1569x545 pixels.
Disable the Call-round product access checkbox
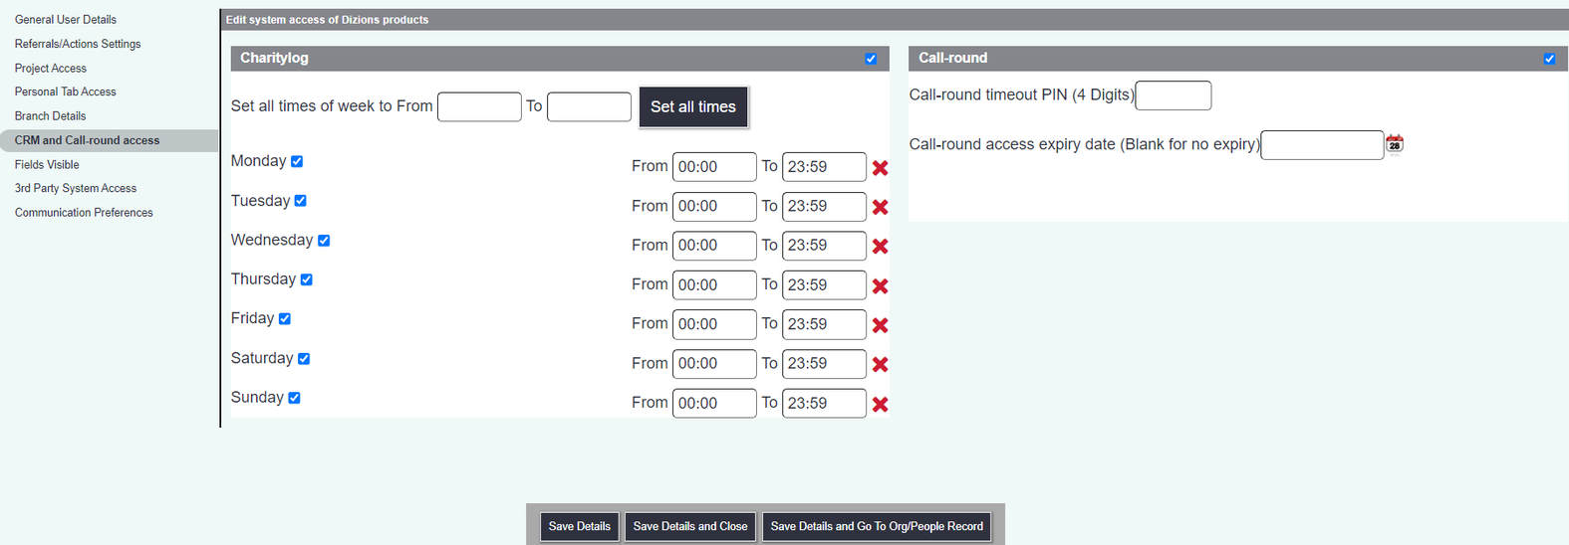pyautogui.click(x=1549, y=59)
